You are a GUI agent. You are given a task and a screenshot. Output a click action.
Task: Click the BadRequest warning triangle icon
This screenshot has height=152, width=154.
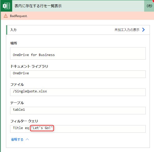(6, 16)
